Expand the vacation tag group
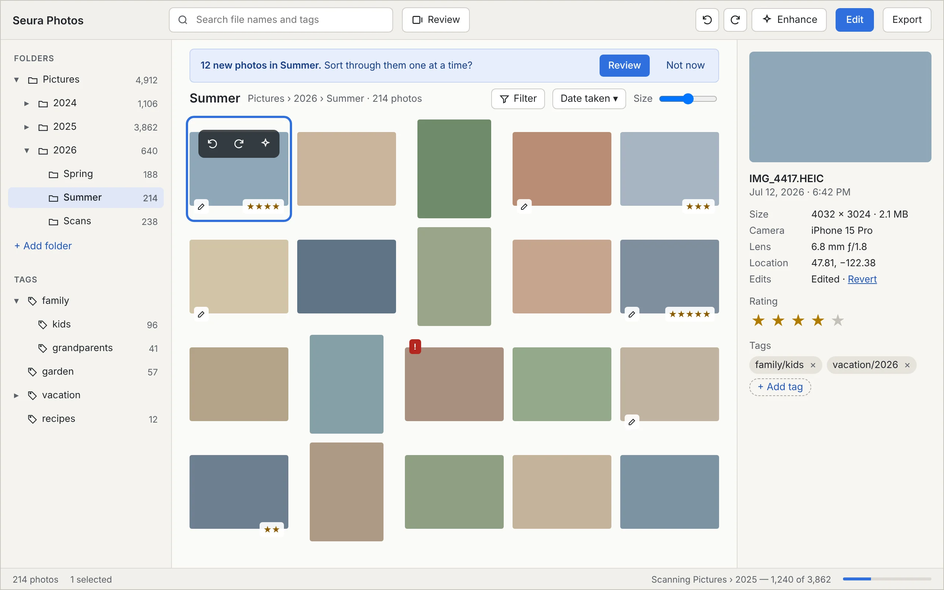 click(x=16, y=395)
